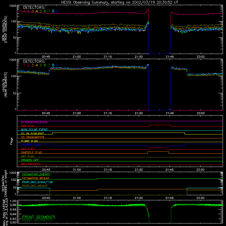Select the FLARE_FLAG label
Viewport: 226px width, 226px height.
(x=29, y=141)
